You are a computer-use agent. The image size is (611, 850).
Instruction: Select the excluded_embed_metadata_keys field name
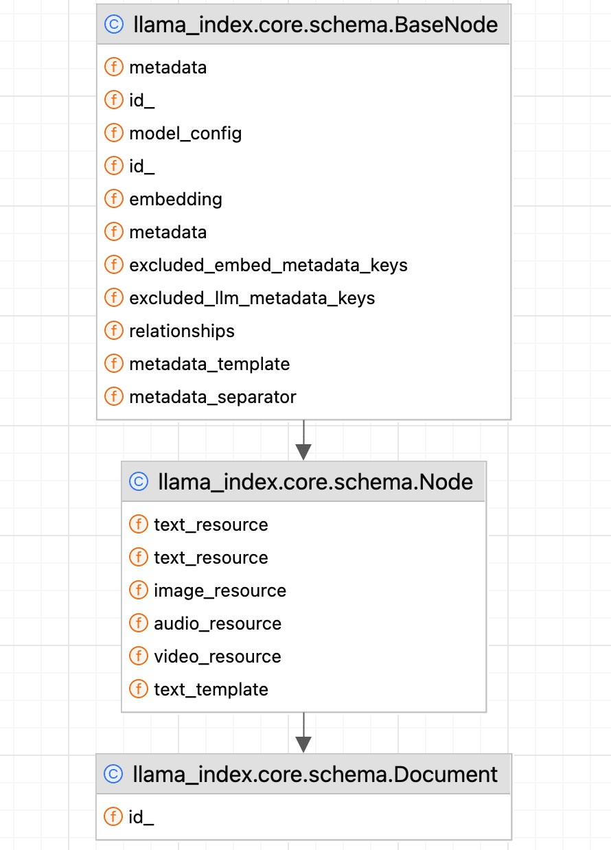268,265
